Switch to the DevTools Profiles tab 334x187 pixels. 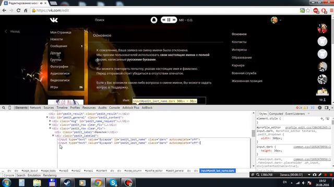pyautogui.click(x=75, y=108)
